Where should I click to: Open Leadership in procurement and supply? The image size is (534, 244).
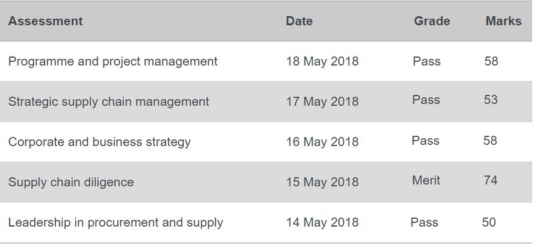116,222
